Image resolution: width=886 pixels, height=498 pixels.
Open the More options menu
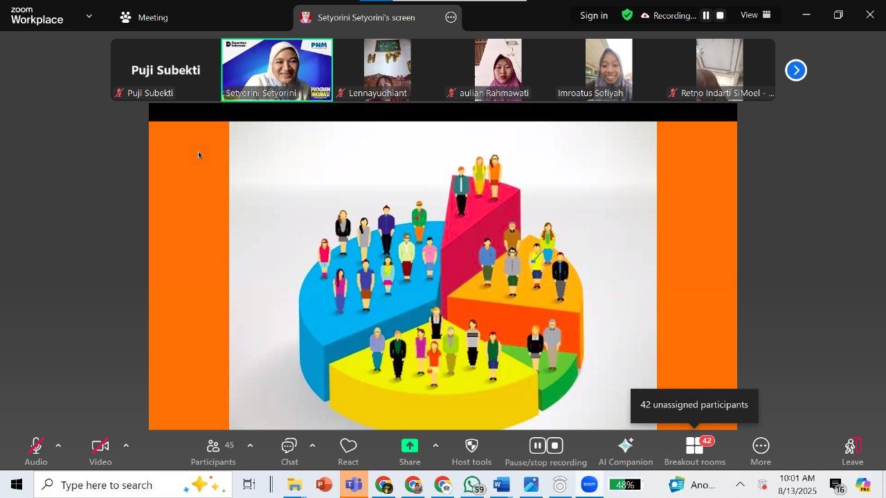click(761, 451)
